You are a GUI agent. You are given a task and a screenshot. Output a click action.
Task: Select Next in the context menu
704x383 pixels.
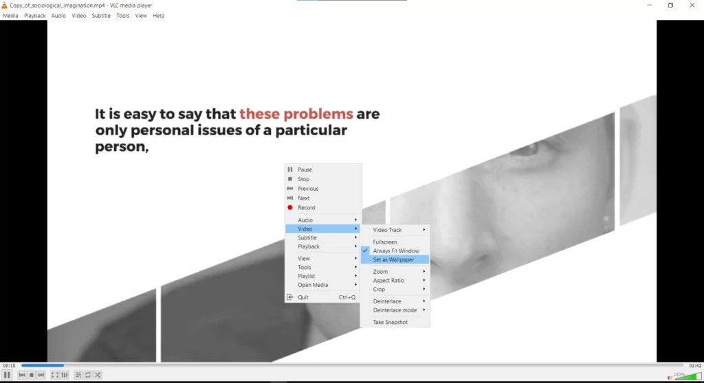[x=323, y=198]
